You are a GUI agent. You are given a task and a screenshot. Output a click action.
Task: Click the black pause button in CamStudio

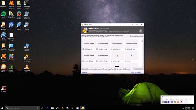point(165,102)
